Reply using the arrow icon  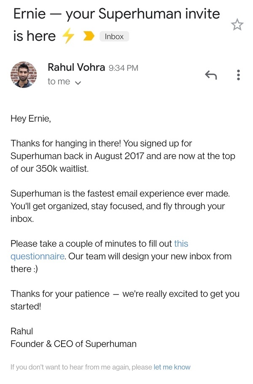[x=211, y=75]
